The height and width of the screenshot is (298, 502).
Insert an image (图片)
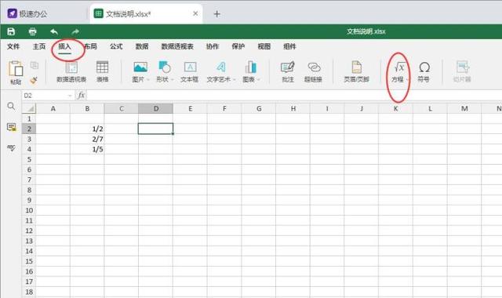click(140, 72)
